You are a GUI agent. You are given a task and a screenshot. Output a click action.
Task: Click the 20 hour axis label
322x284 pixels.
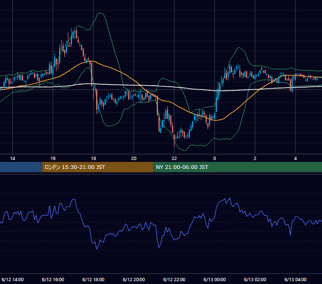(x=134, y=159)
